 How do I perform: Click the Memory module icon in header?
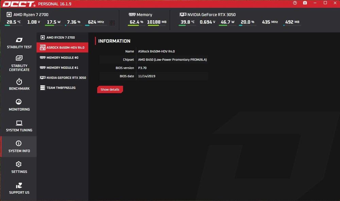point(132,15)
